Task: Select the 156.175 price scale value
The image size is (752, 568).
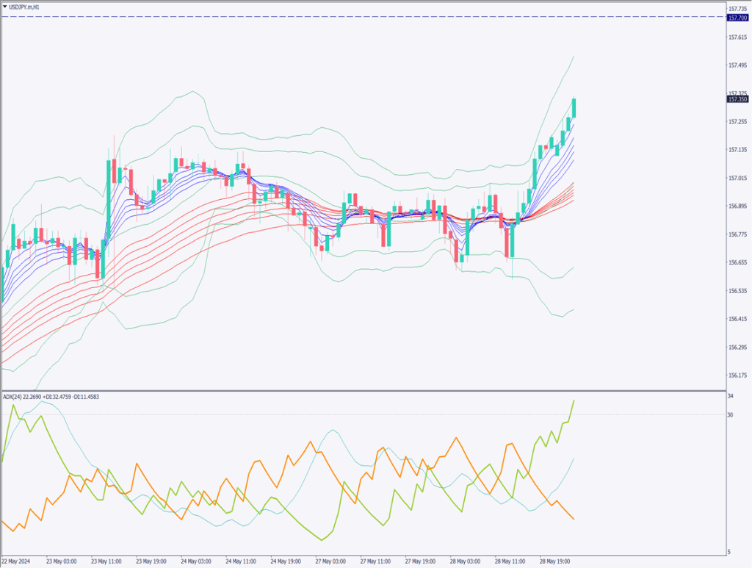Action: (x=737, y=375)
